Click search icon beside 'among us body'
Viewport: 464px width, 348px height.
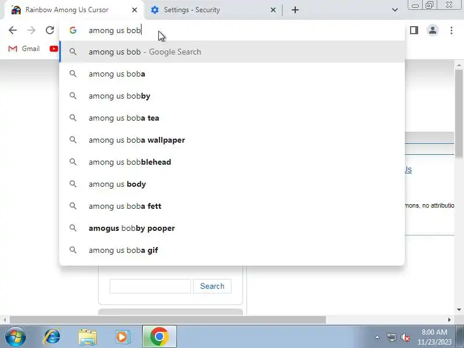[x=73, y=184]
